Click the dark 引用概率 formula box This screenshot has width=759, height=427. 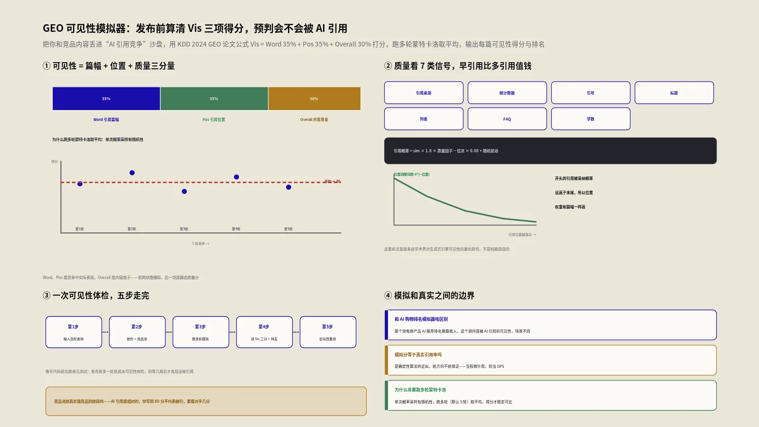pos(550,151)
